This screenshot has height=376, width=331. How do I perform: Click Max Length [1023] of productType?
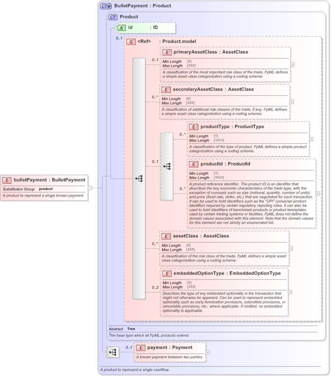(206, 140)
